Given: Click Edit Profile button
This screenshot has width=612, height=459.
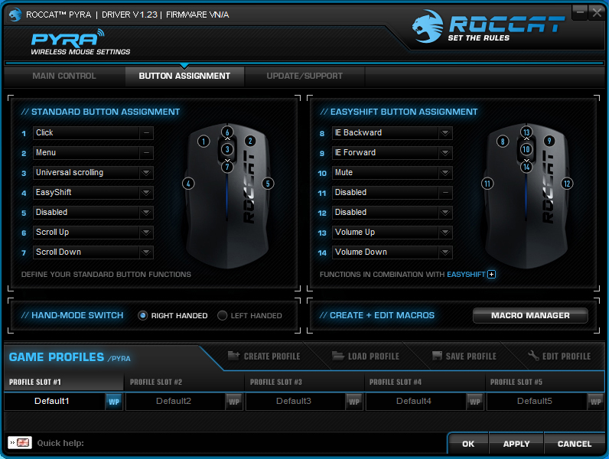Looking at the screenshot, I should (559, 356).
